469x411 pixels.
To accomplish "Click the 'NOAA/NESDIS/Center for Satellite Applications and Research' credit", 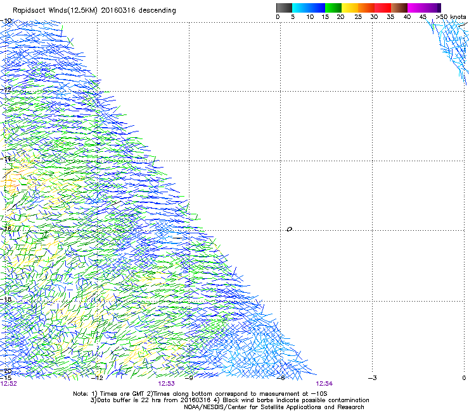I will coord(274,407).
